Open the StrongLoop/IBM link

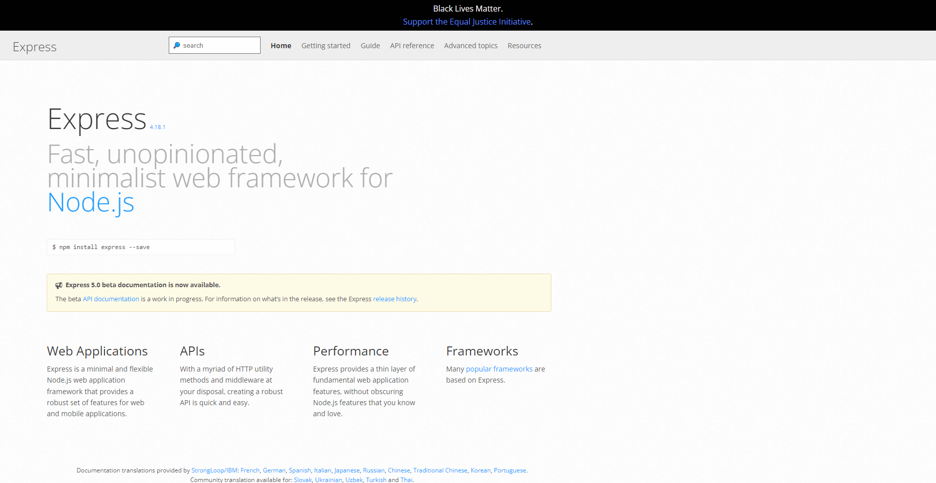(214, 470)
